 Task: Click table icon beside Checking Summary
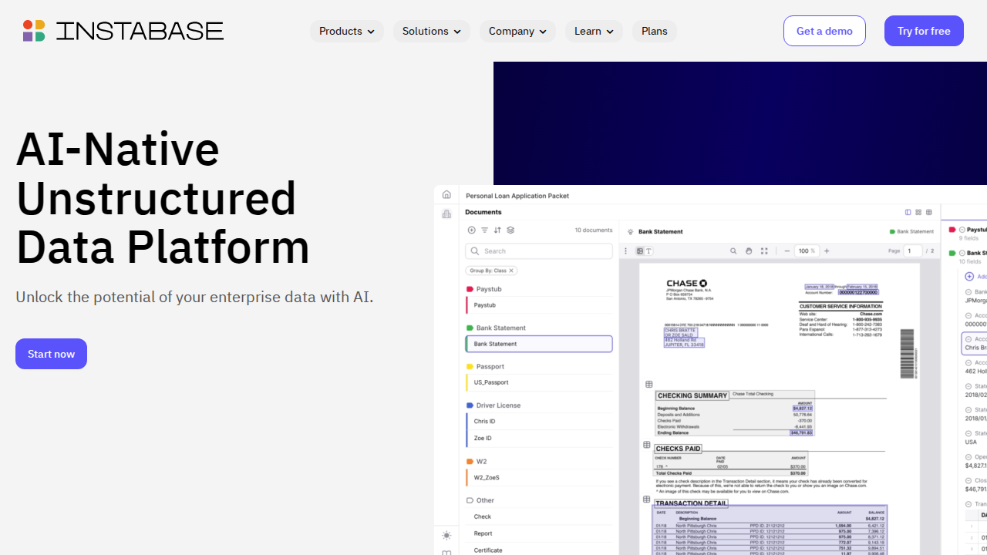[x=649, y=384]
